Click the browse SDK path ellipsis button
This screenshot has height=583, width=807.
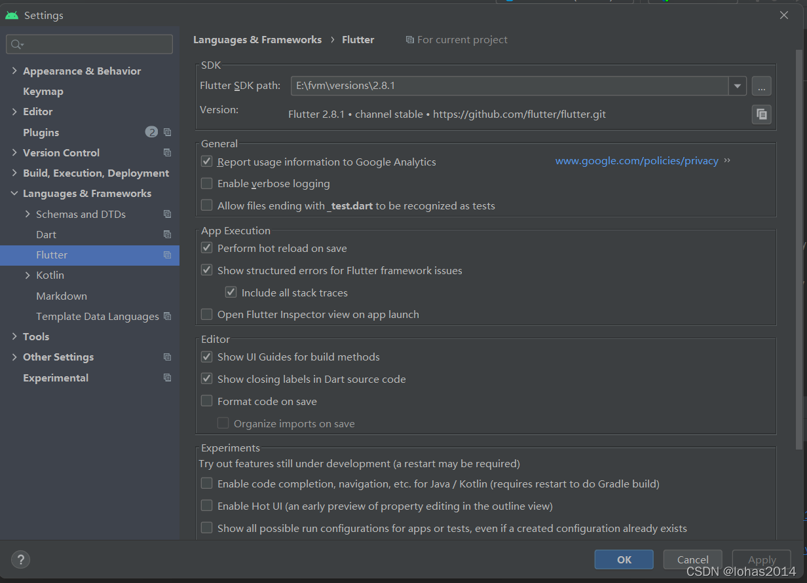click(761, 86)
